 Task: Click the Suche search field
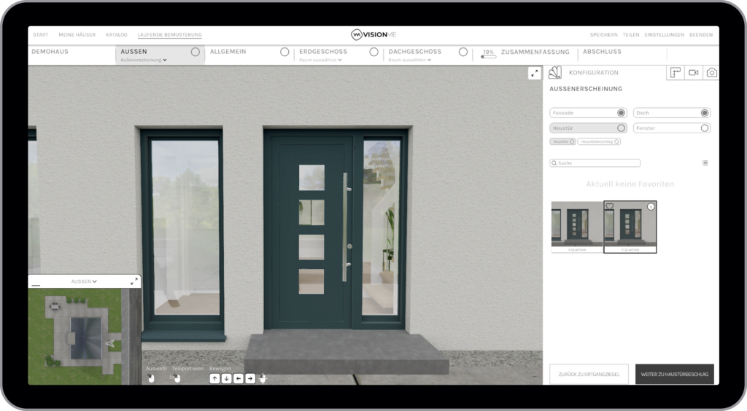click(595, 163)
